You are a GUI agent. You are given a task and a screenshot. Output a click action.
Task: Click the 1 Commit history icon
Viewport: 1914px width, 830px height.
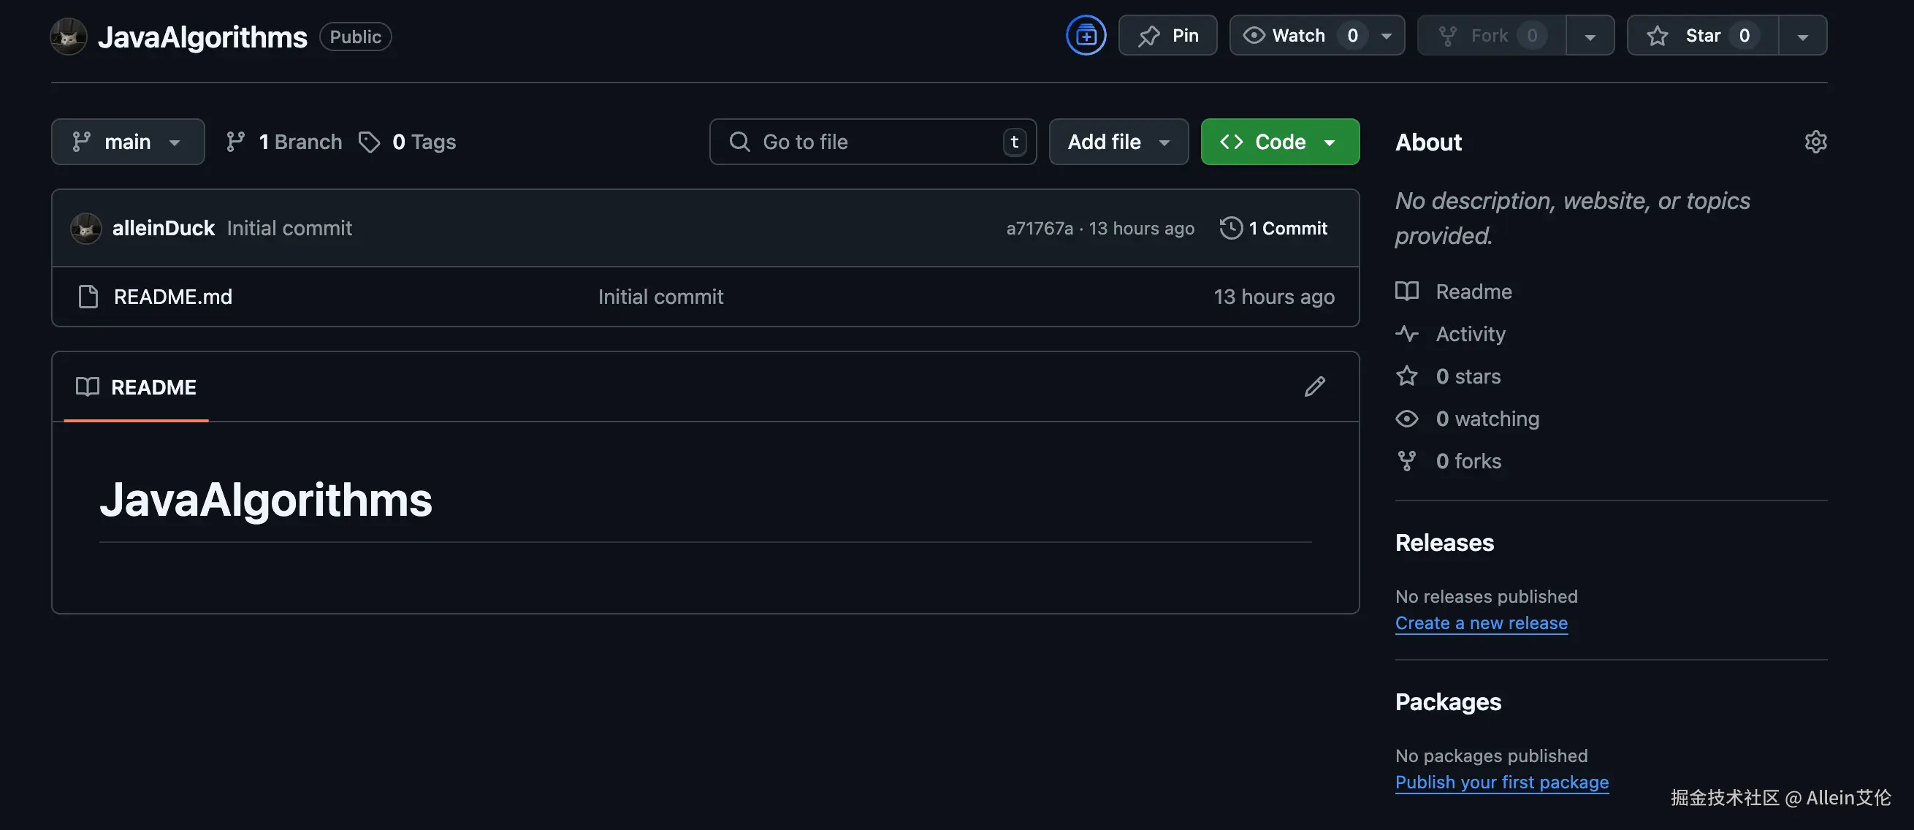coord(1230,228)
